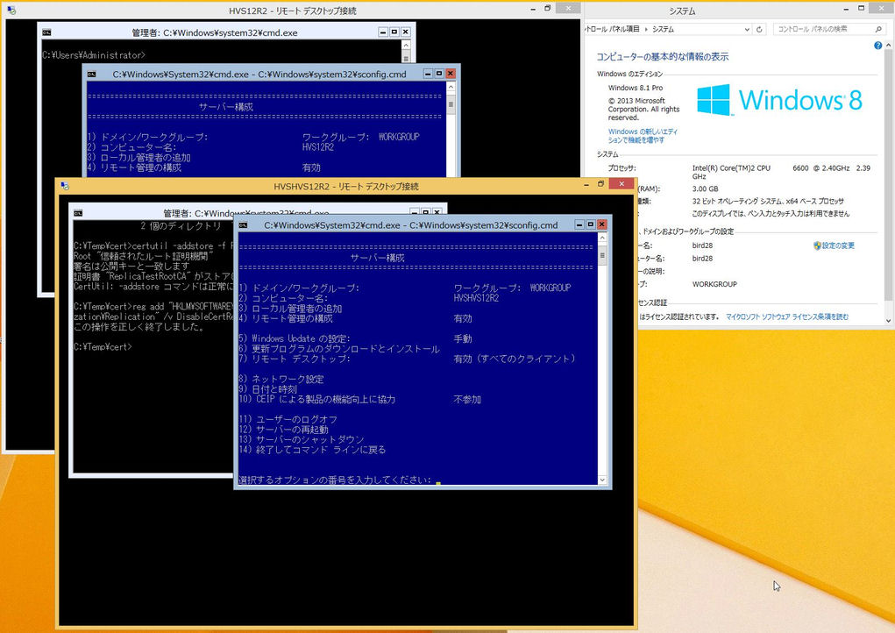Click scroll up arrow of HVS12R2 管理者 cmd window
Viewport: 895px width, 633px height.
point(406,45)
